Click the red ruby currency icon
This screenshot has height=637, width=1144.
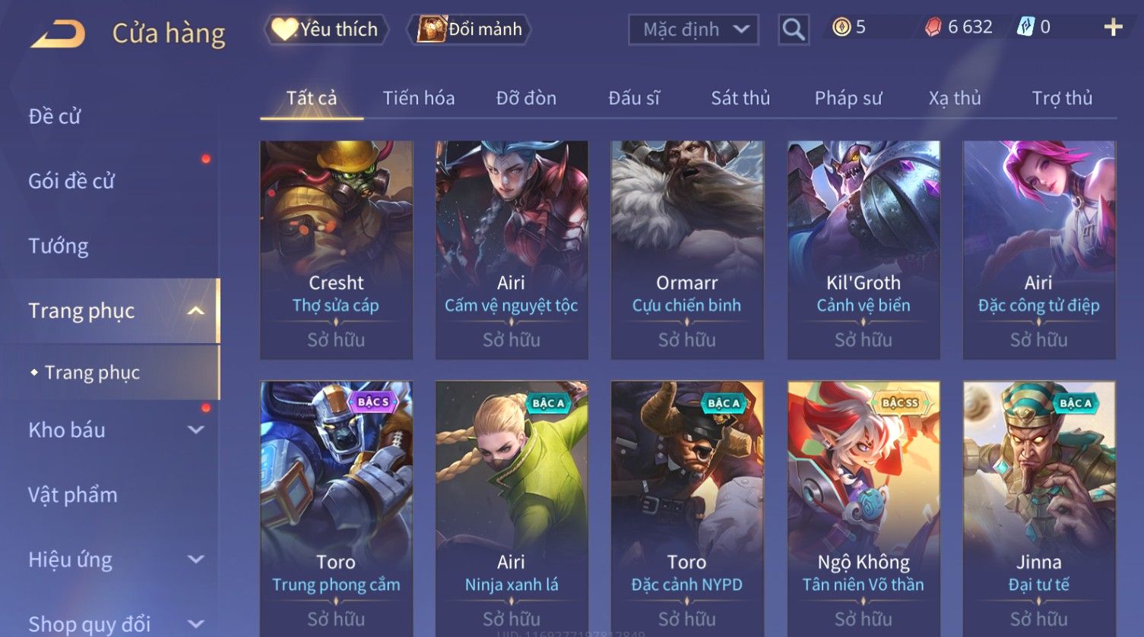point(933,27)
